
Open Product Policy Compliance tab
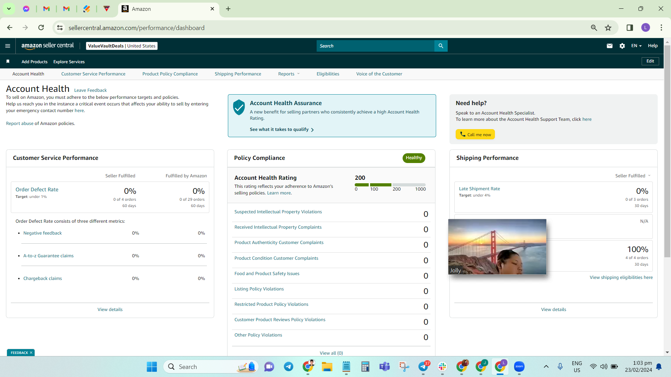pos(170,74)
